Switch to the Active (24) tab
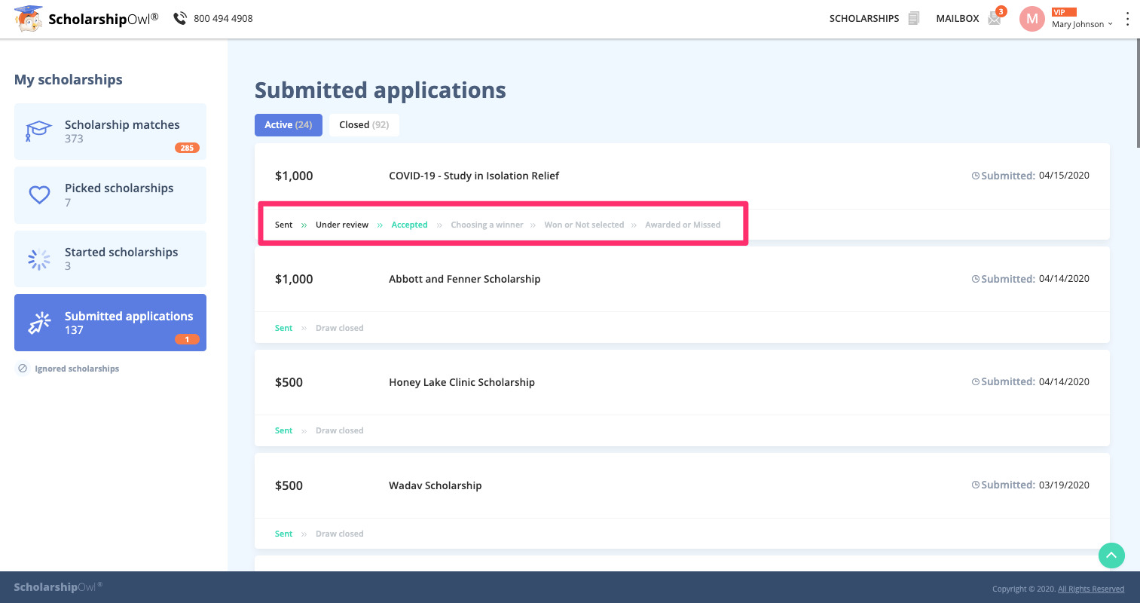 pyautogui.click(x=289, y=125)
